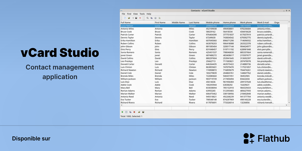Image resolution: width=302 pixels, height=151 pixels.
Task: Modify the selected contact via bottom toolbar icon
Action: (x=126, y=112)
